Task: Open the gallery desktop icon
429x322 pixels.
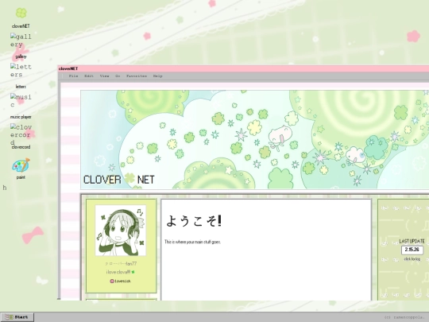Action: tap(21, 41)
